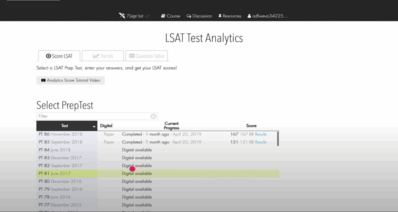The width and height of the screenshot is (398, 212).
Task: Open Results link for PT 86
Action: [x=261, y=134]
